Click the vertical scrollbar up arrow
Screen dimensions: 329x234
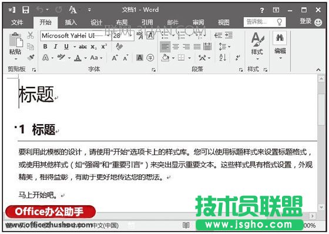[321, 79]
